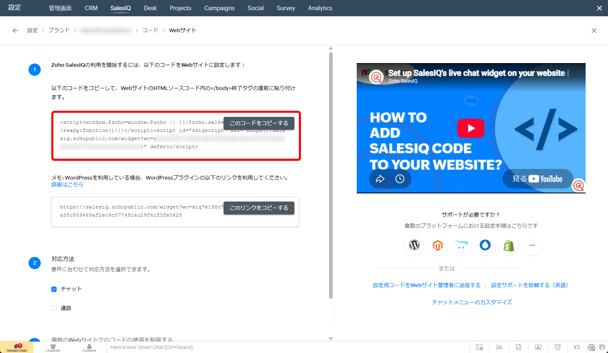Play the SalesIQ setup YouTube video
This screenshot has width=608, height=353.
[x=471, y=128]
